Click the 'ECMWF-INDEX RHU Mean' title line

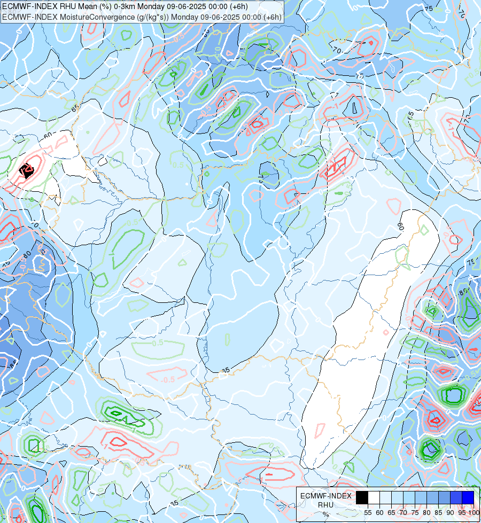point(125,6)
